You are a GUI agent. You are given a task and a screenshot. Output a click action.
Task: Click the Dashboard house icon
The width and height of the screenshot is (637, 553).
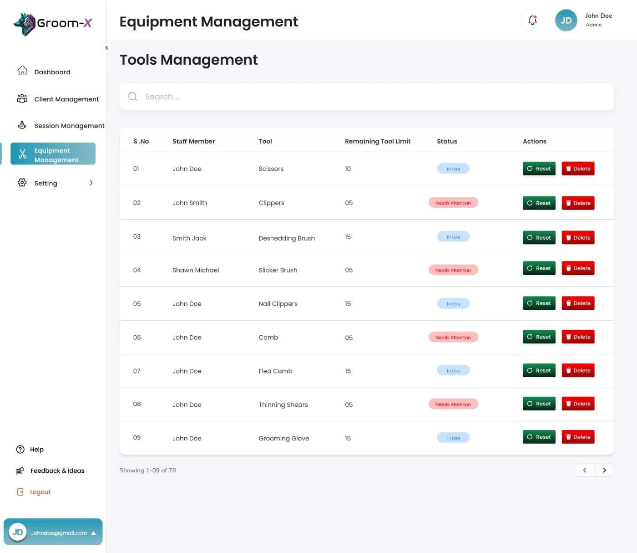coord(22,71)
